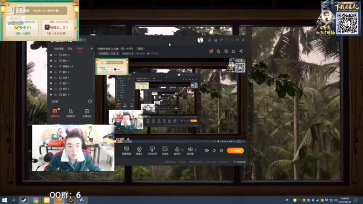Toggle visibility of 全屏 1 source

click(51, 78)
